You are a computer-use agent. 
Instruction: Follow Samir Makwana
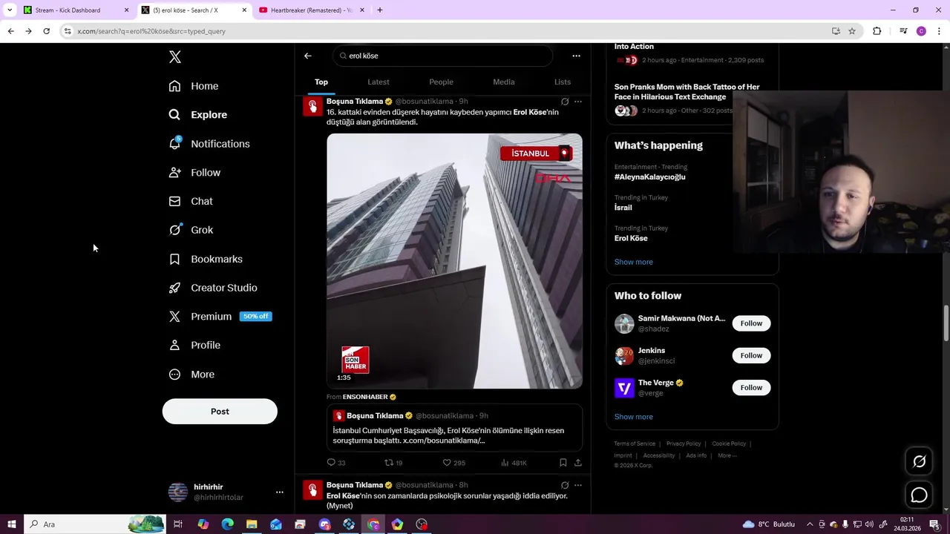pos(751,323)
